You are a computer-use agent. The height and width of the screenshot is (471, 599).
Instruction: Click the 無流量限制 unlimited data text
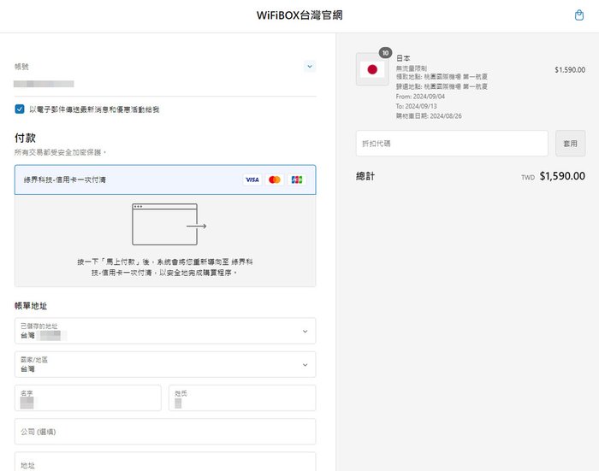coord(412,68)
